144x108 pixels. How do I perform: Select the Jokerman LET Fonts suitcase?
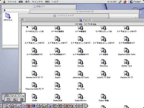(81, 73)
